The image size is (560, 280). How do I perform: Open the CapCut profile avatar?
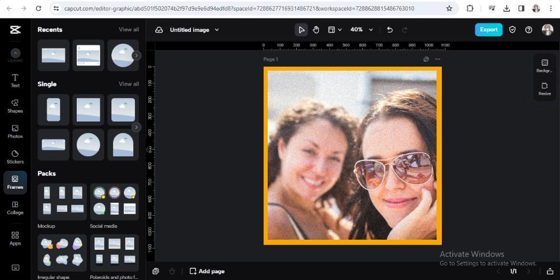point(547,30)
